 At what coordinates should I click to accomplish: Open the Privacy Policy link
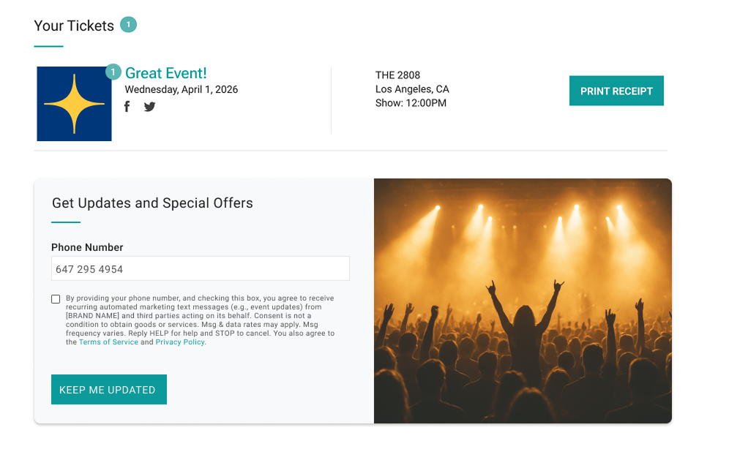[180, 342]
